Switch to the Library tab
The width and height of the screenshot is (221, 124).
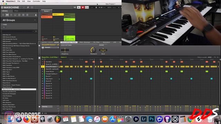(x=5, y=11)
